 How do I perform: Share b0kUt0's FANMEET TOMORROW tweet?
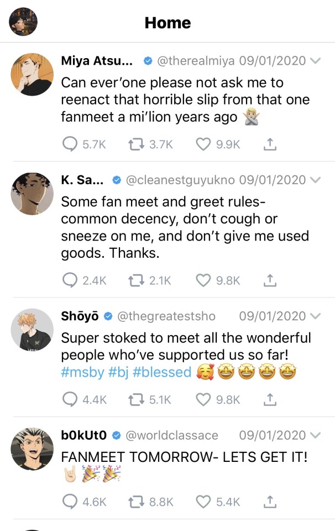[x=269, y=502]
